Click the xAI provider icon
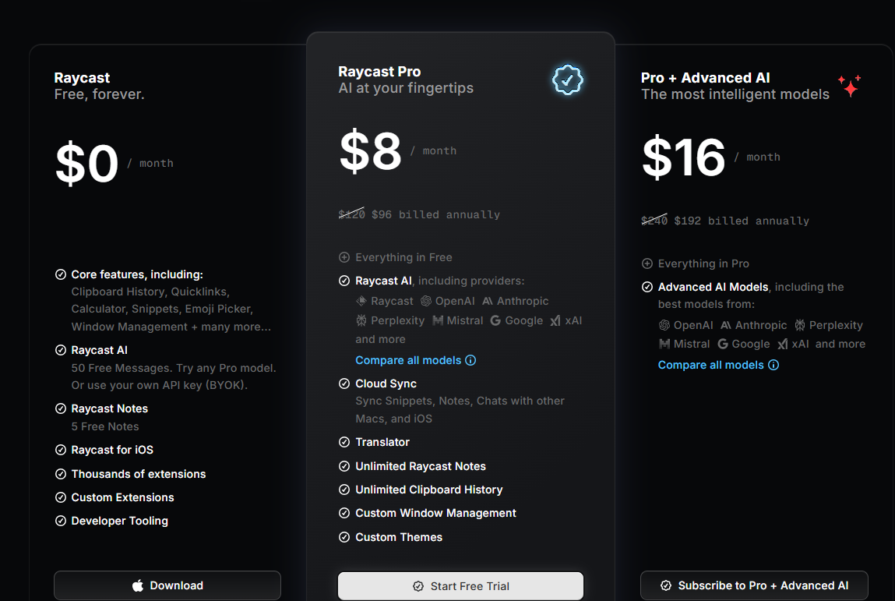The width and height of the screenshot is (895, 601). pos(555,320)
